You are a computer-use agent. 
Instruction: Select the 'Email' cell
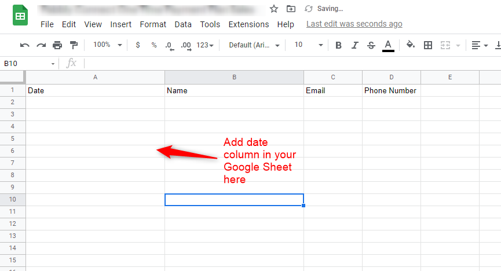click(x=333, y=90)
